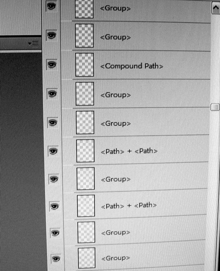Toggle the eye icon of the bottommost Group
This screenshot has width=220, height=271.
56,259
